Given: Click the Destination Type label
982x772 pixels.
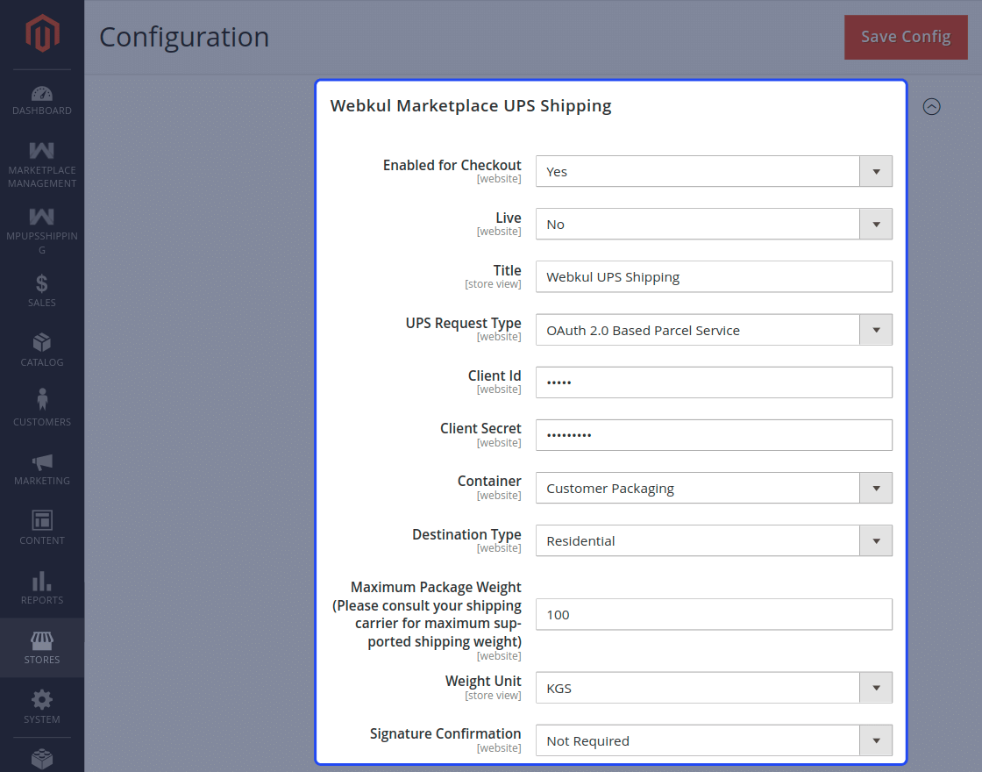Looking at the screenshot, I should point(466,534).
